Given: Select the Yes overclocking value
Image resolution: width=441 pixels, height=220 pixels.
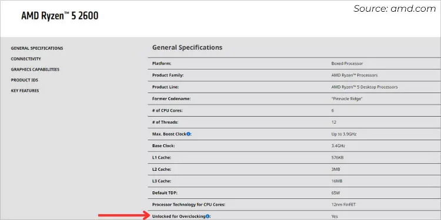Looking at the screenshot, I should (335, 216).
